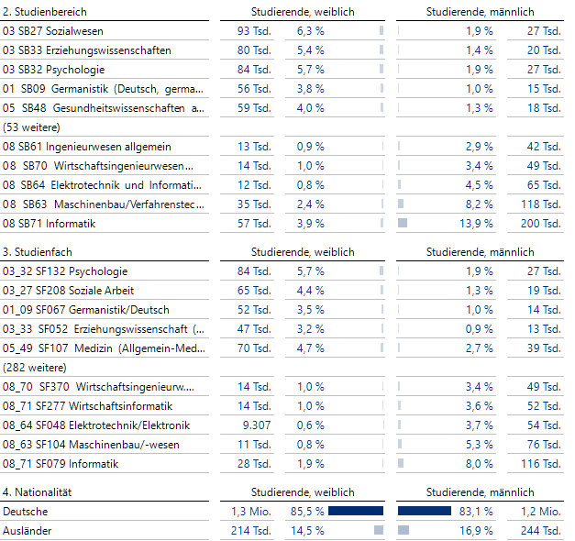Screen dimensions: 575x541
Task: Click the "Ausländer" nationality row label
Action: pyautogui.click(x=27, y=531)
